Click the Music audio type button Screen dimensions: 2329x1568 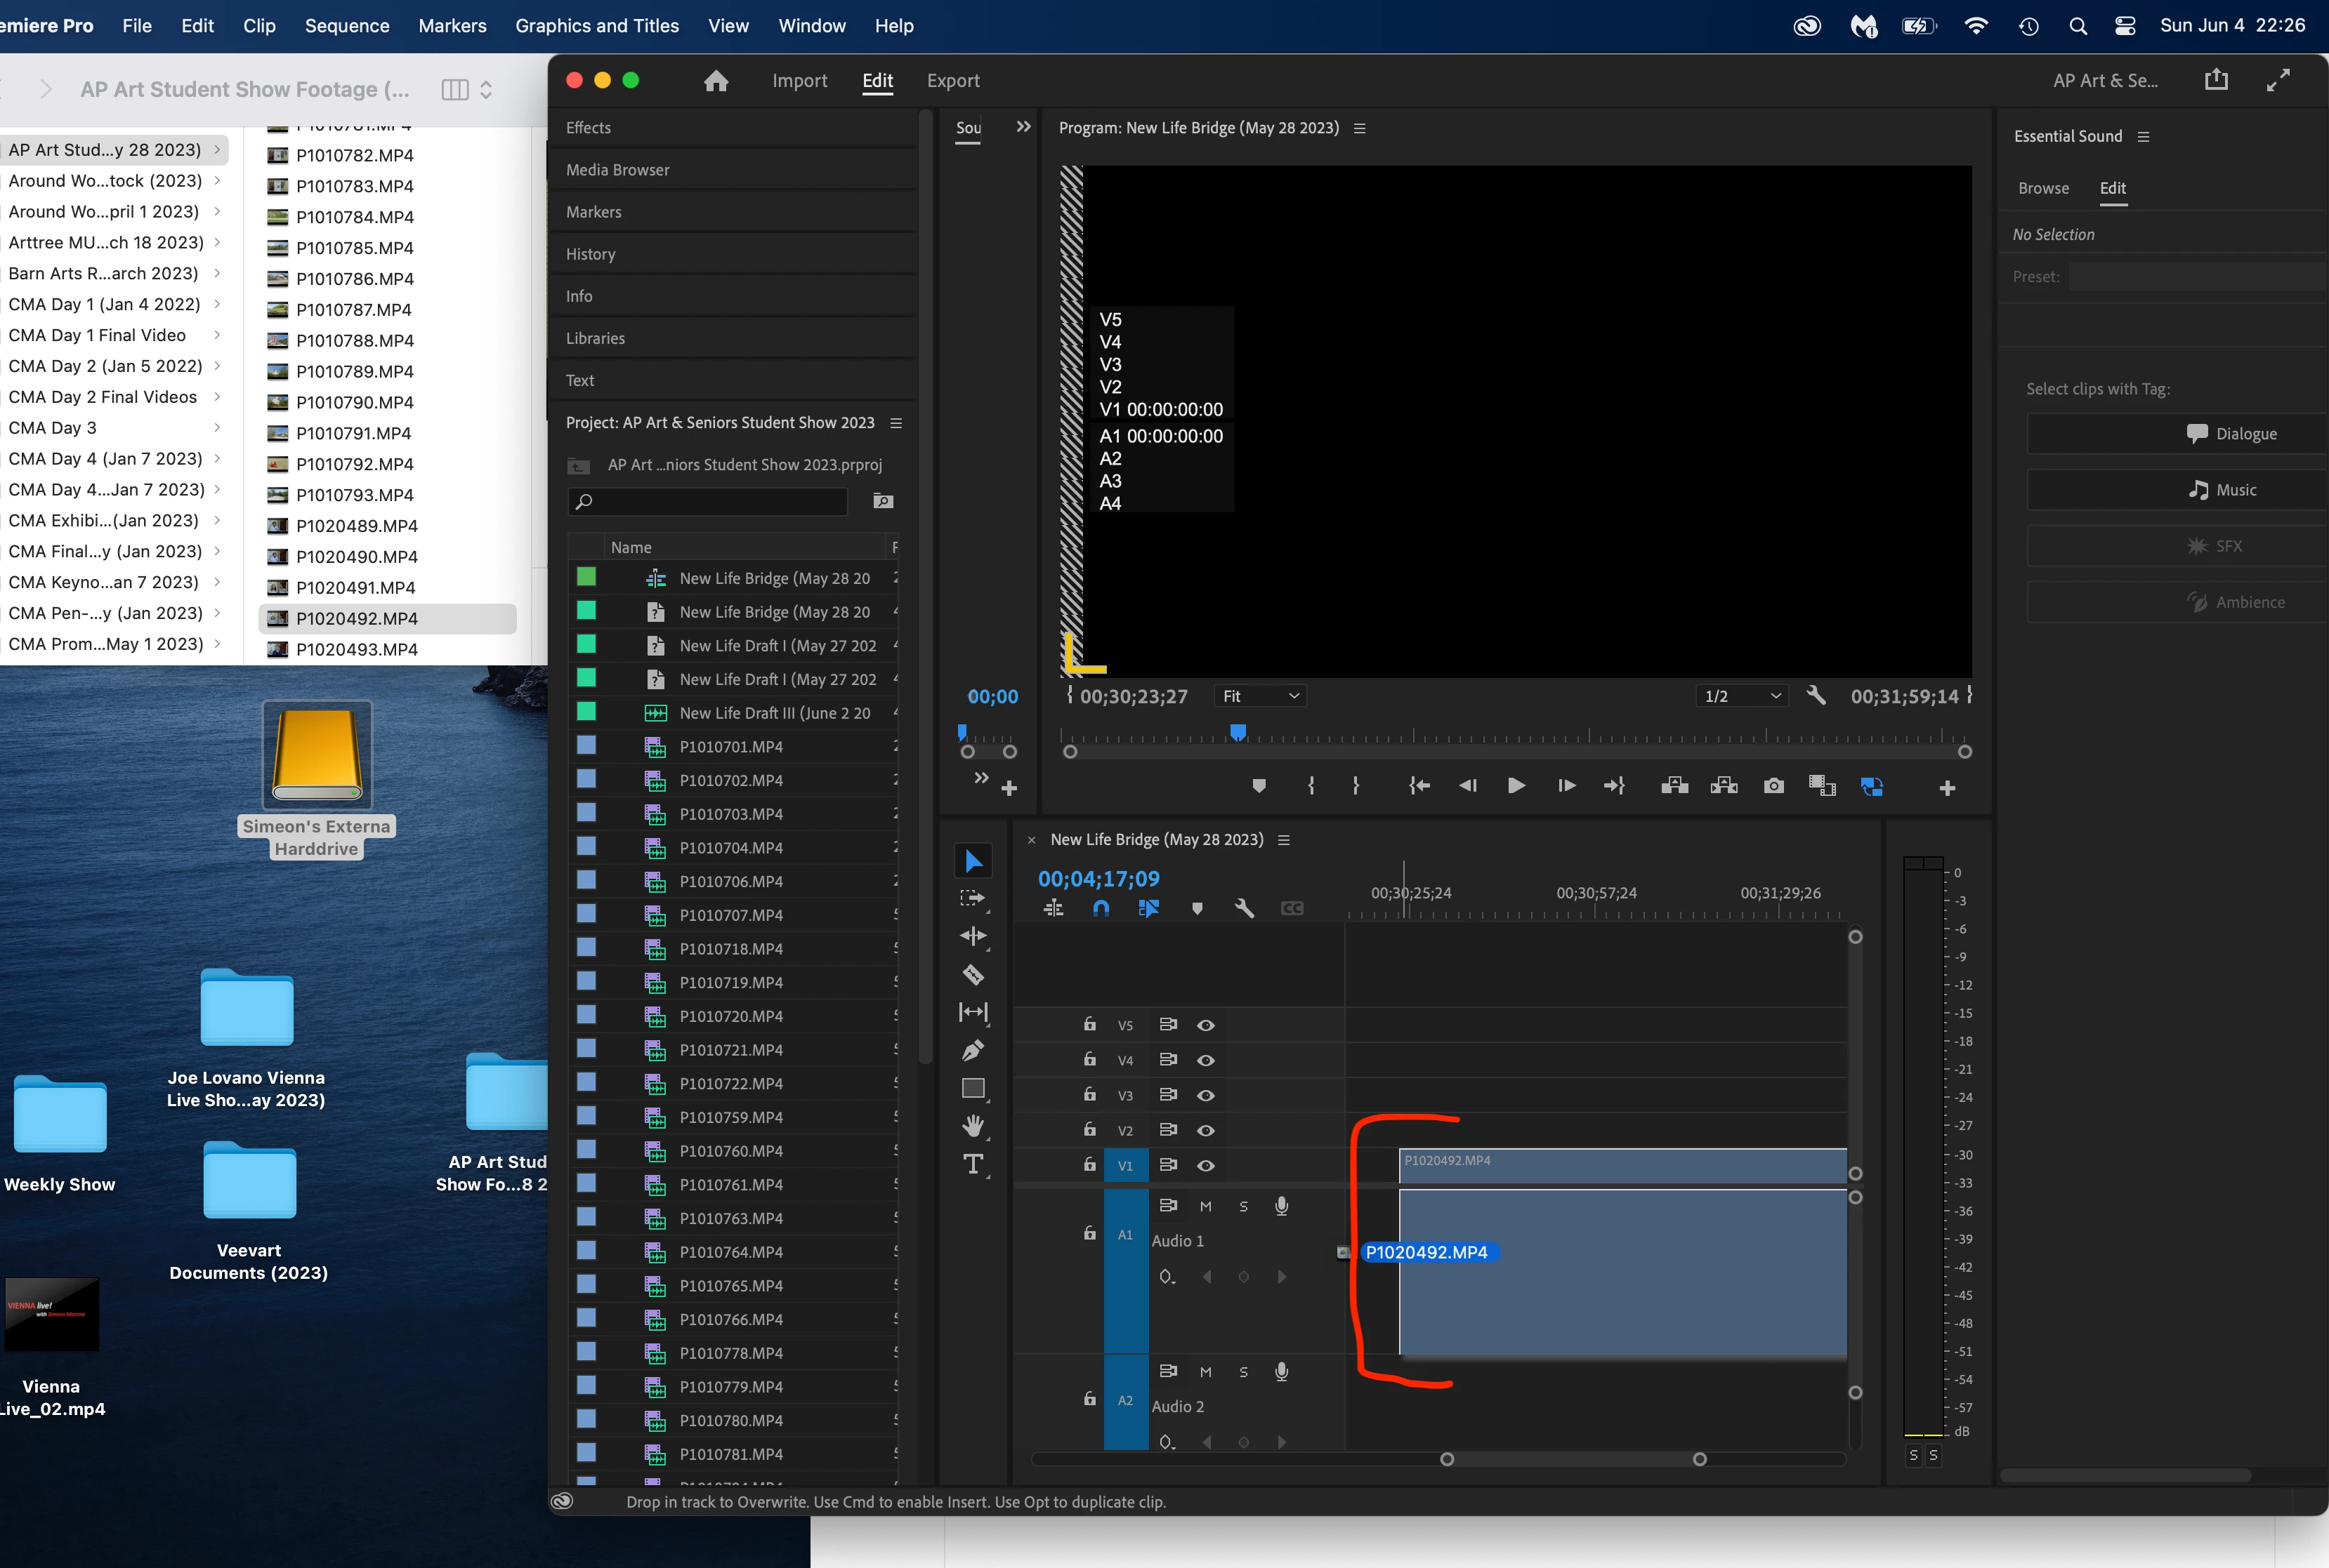point(2222,490)
